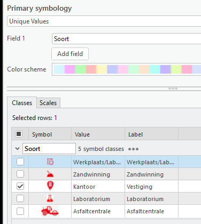Viewport: 201px width, 224px height.
Task: Click the Symbol column header
Action: (x=50, y=134)
